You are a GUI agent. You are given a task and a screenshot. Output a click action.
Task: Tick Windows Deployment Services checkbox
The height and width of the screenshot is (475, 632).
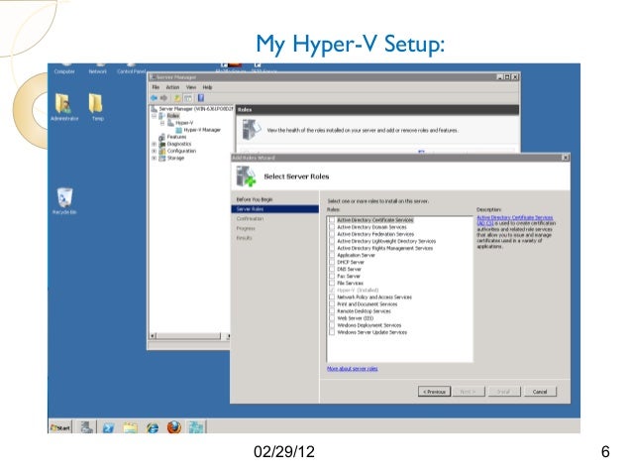[332, 325]
